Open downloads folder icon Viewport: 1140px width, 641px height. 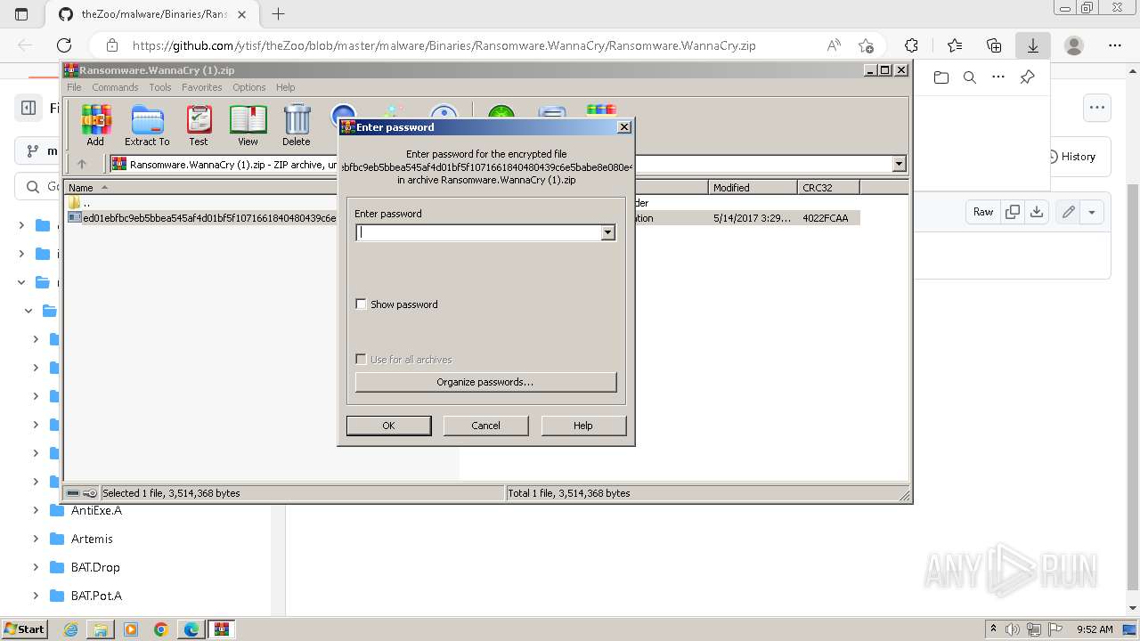[x=941, y=77]
